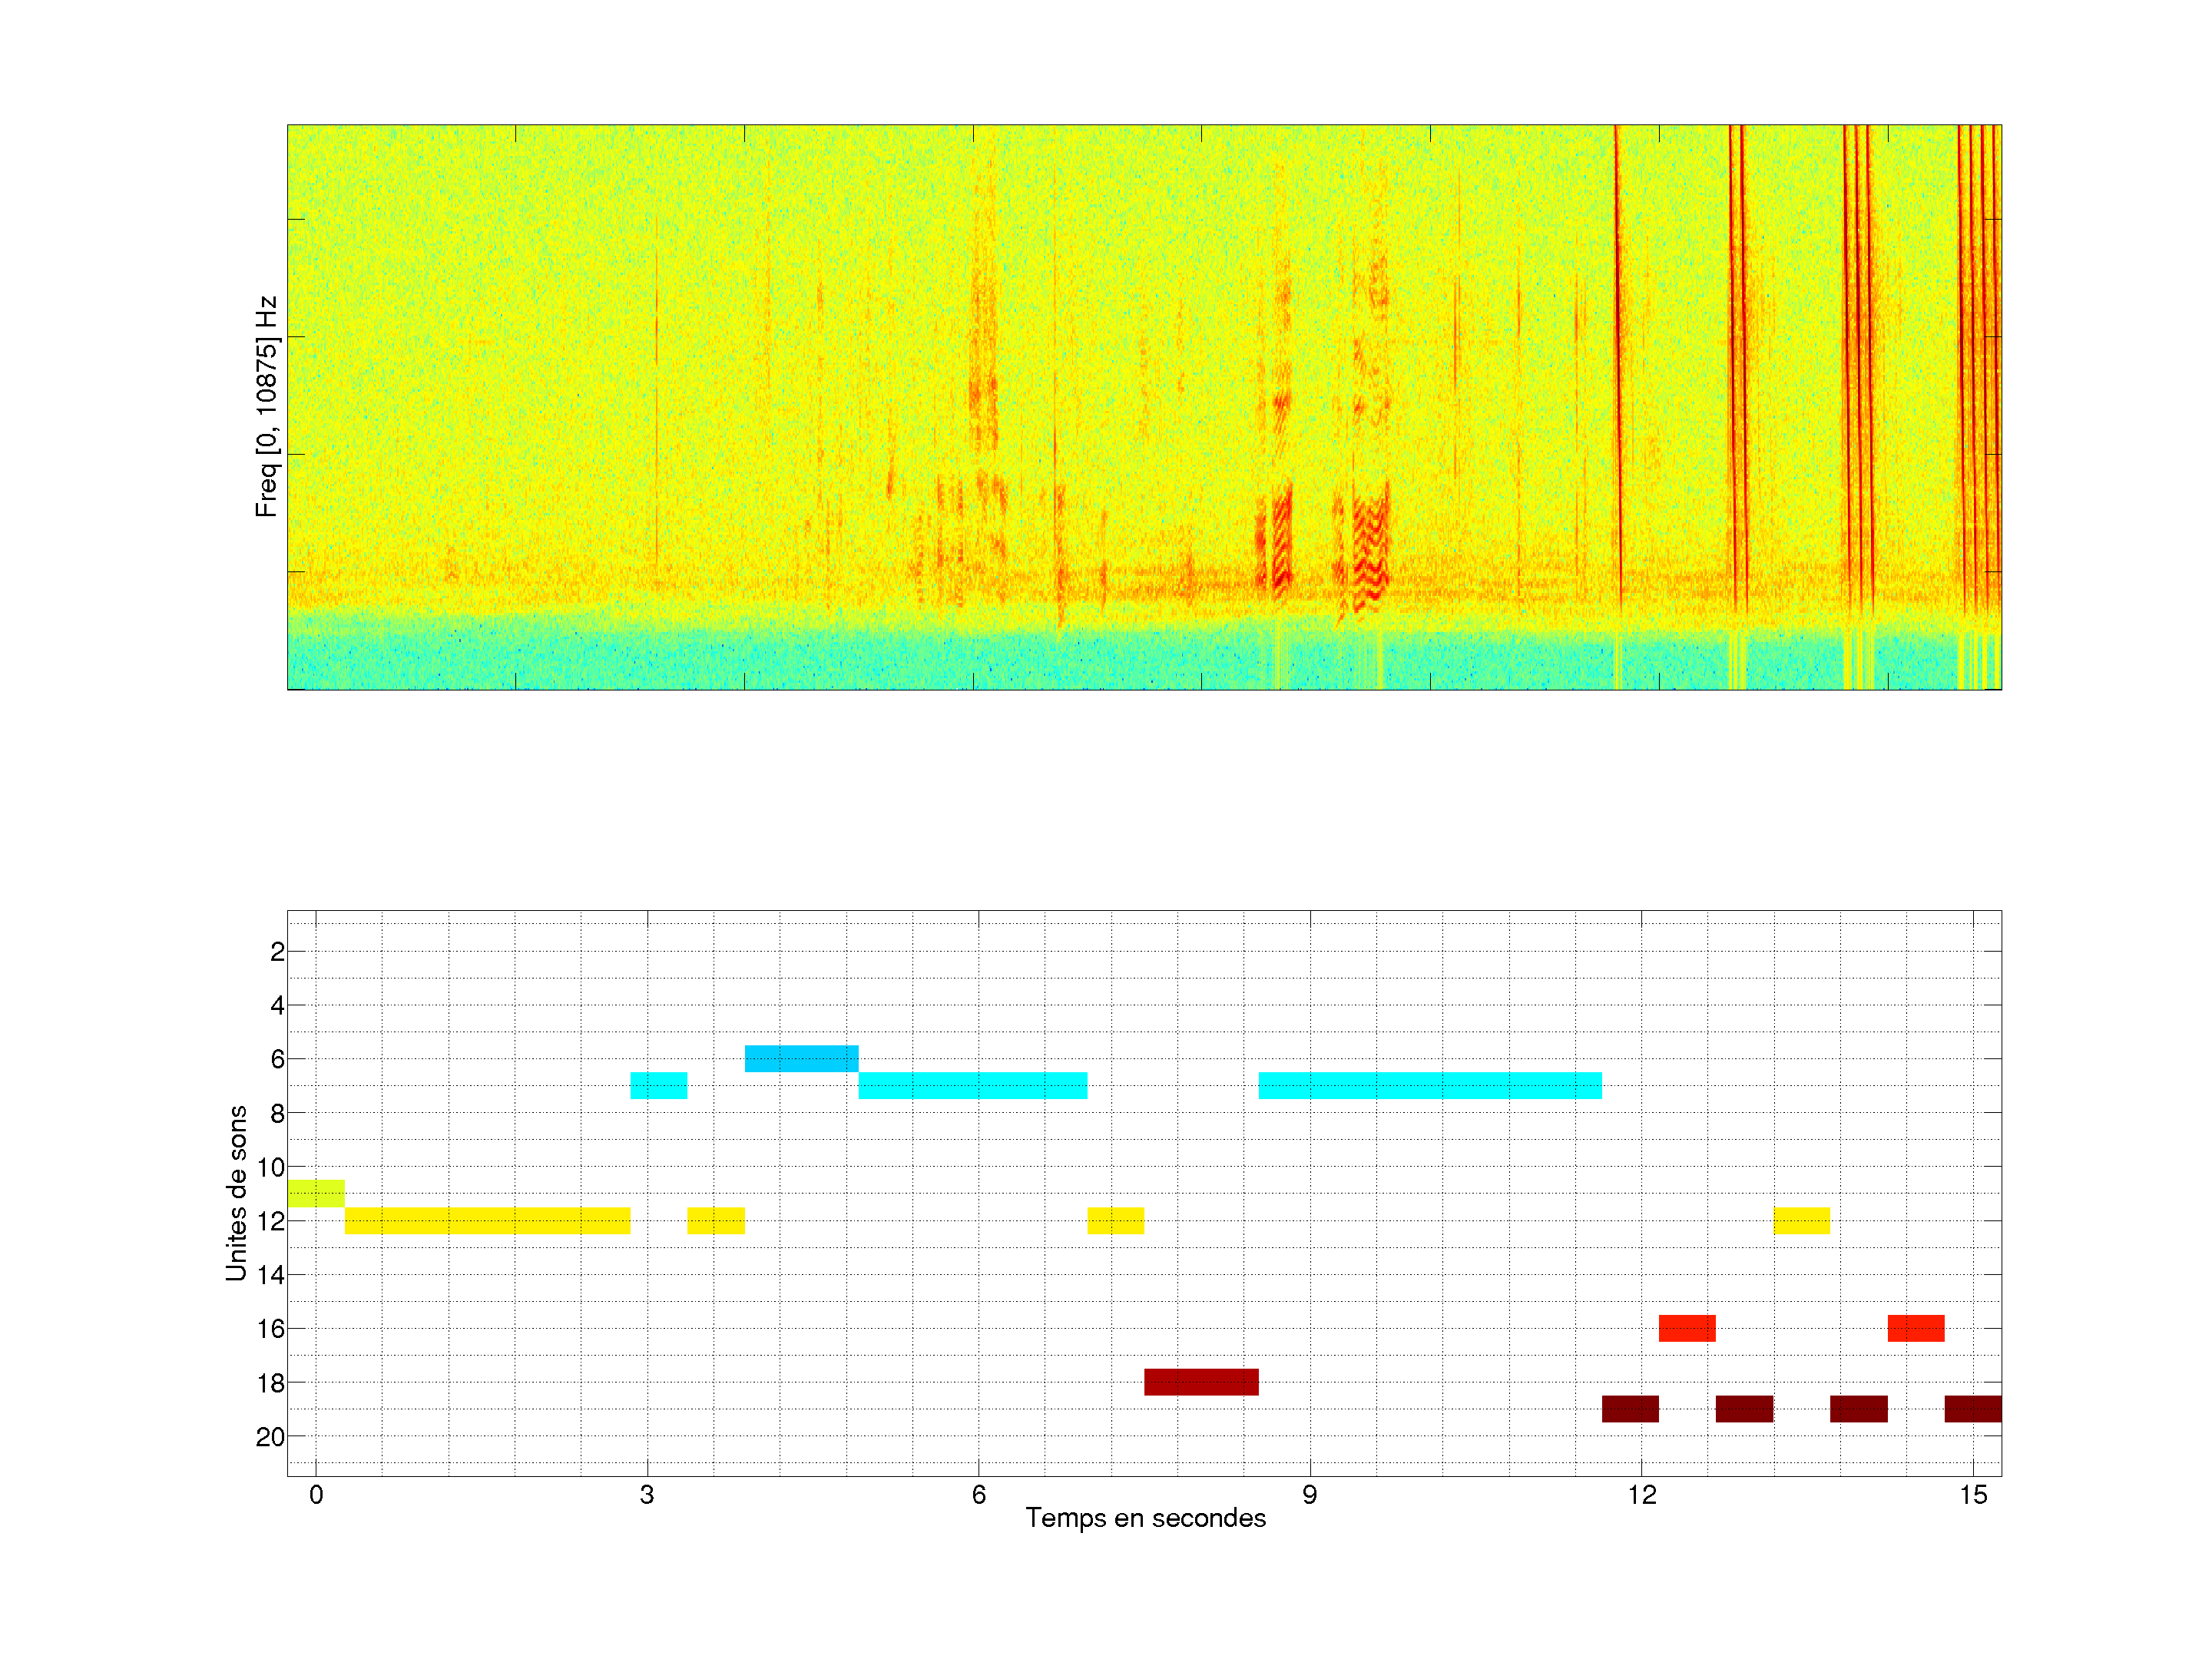Click the yellow bar between 13 and 14 seconds

[x=1801, y=1220]
